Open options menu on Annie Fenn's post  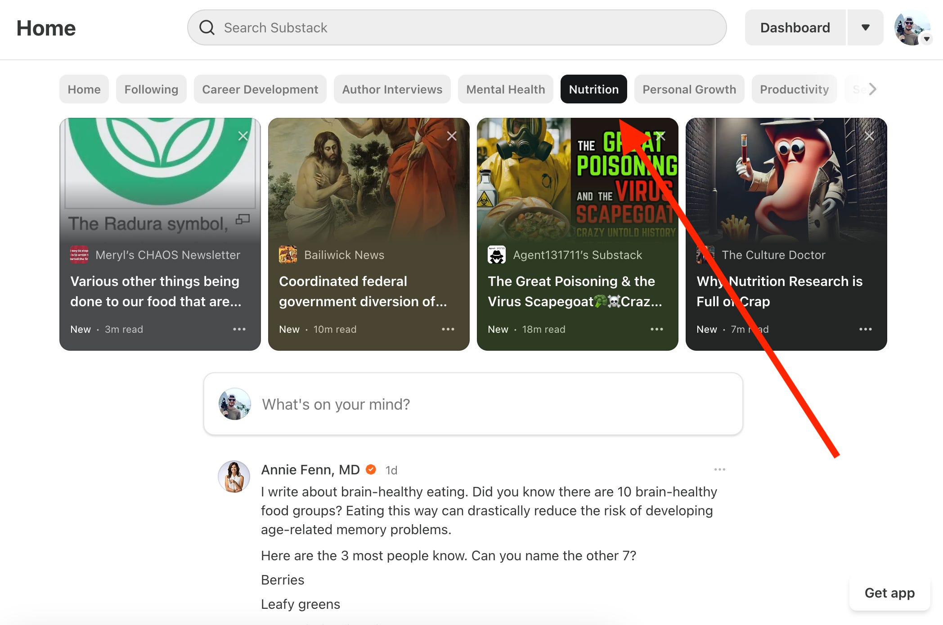coord(720,469)
